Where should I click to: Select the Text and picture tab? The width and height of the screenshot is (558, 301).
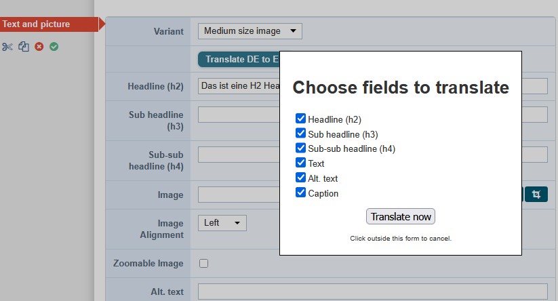pyautogui.click(x=49, y=24)
